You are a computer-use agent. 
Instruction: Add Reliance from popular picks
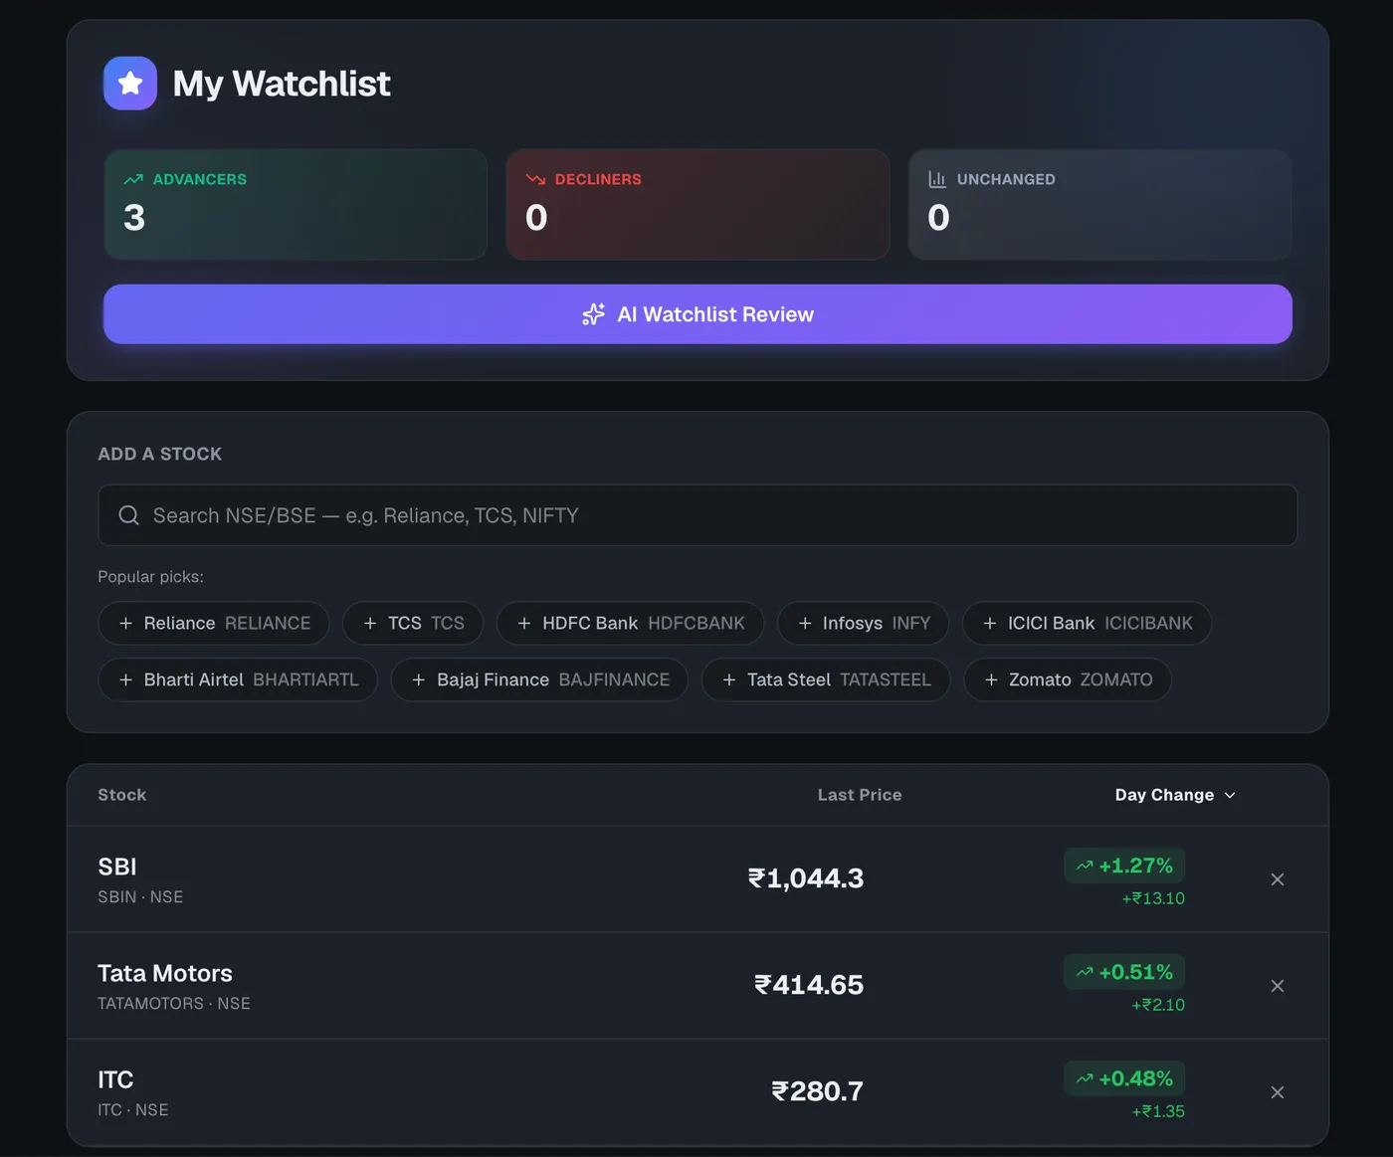(x=214, y=624)
